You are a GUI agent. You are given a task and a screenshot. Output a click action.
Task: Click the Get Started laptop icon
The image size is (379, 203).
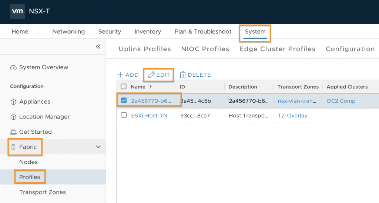point(13,132)
